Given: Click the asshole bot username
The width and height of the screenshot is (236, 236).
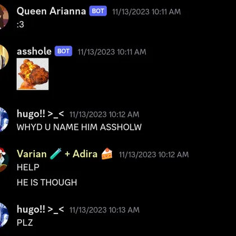Looking at the screenshot, I should tap(34, 51).
